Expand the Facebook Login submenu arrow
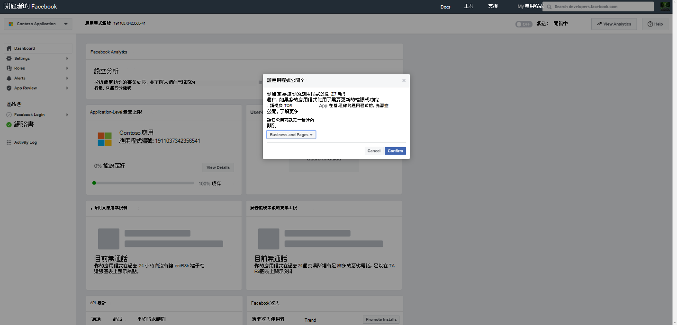 67,114
